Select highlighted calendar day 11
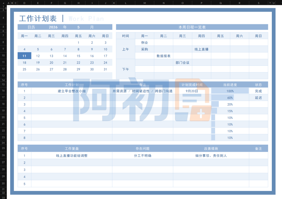The width and height of the screenshot is (282, 199). click(25, 56)
